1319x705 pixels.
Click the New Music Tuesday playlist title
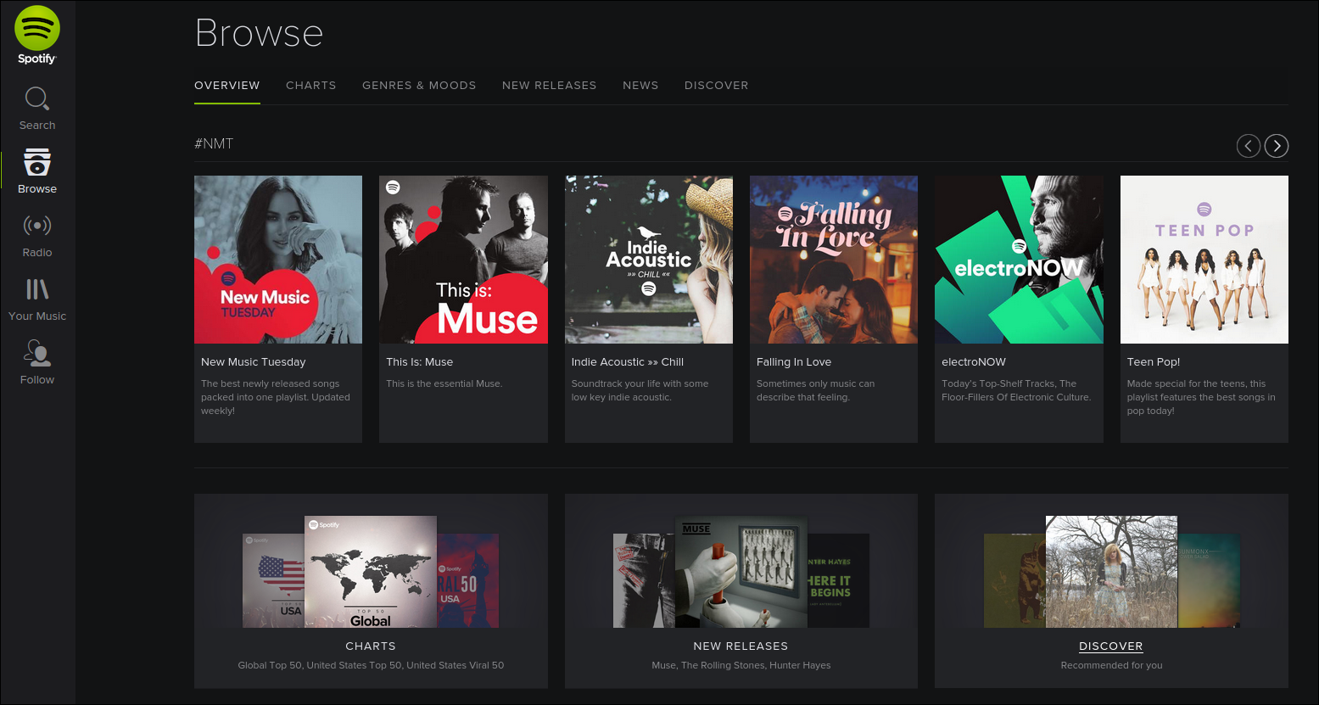253,361
